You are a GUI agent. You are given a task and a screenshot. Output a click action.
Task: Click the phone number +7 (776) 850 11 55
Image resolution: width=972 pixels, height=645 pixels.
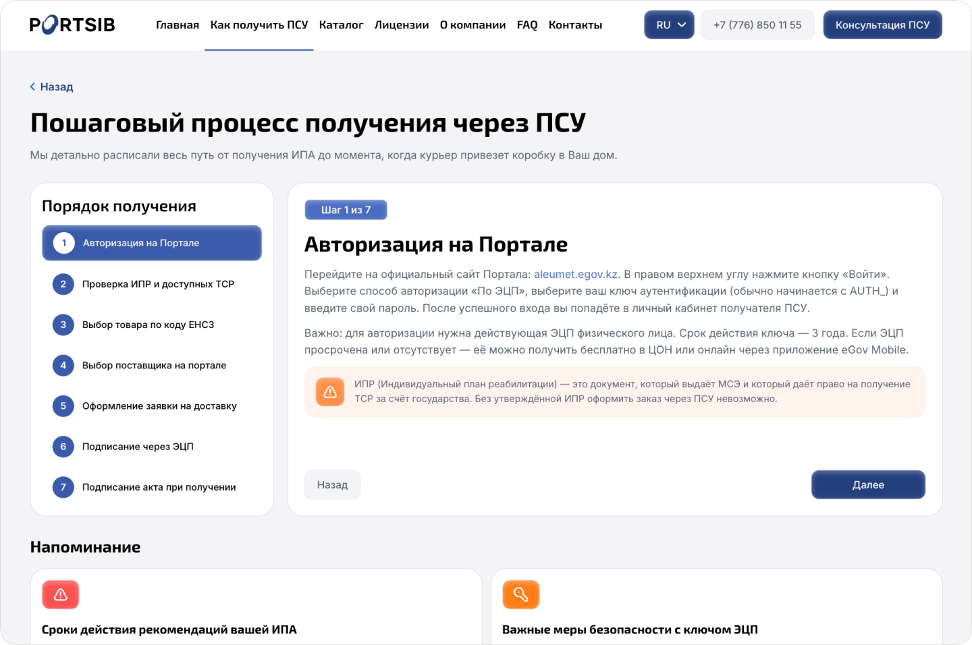(757, 25)
